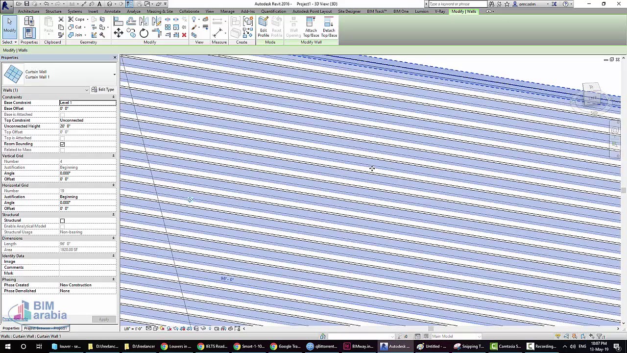Collapse the Dimensions section

[113, 238]
